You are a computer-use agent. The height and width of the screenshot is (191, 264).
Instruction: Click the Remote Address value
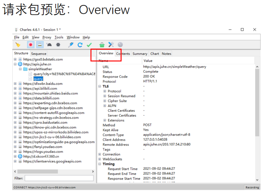(x=167, y=144)
